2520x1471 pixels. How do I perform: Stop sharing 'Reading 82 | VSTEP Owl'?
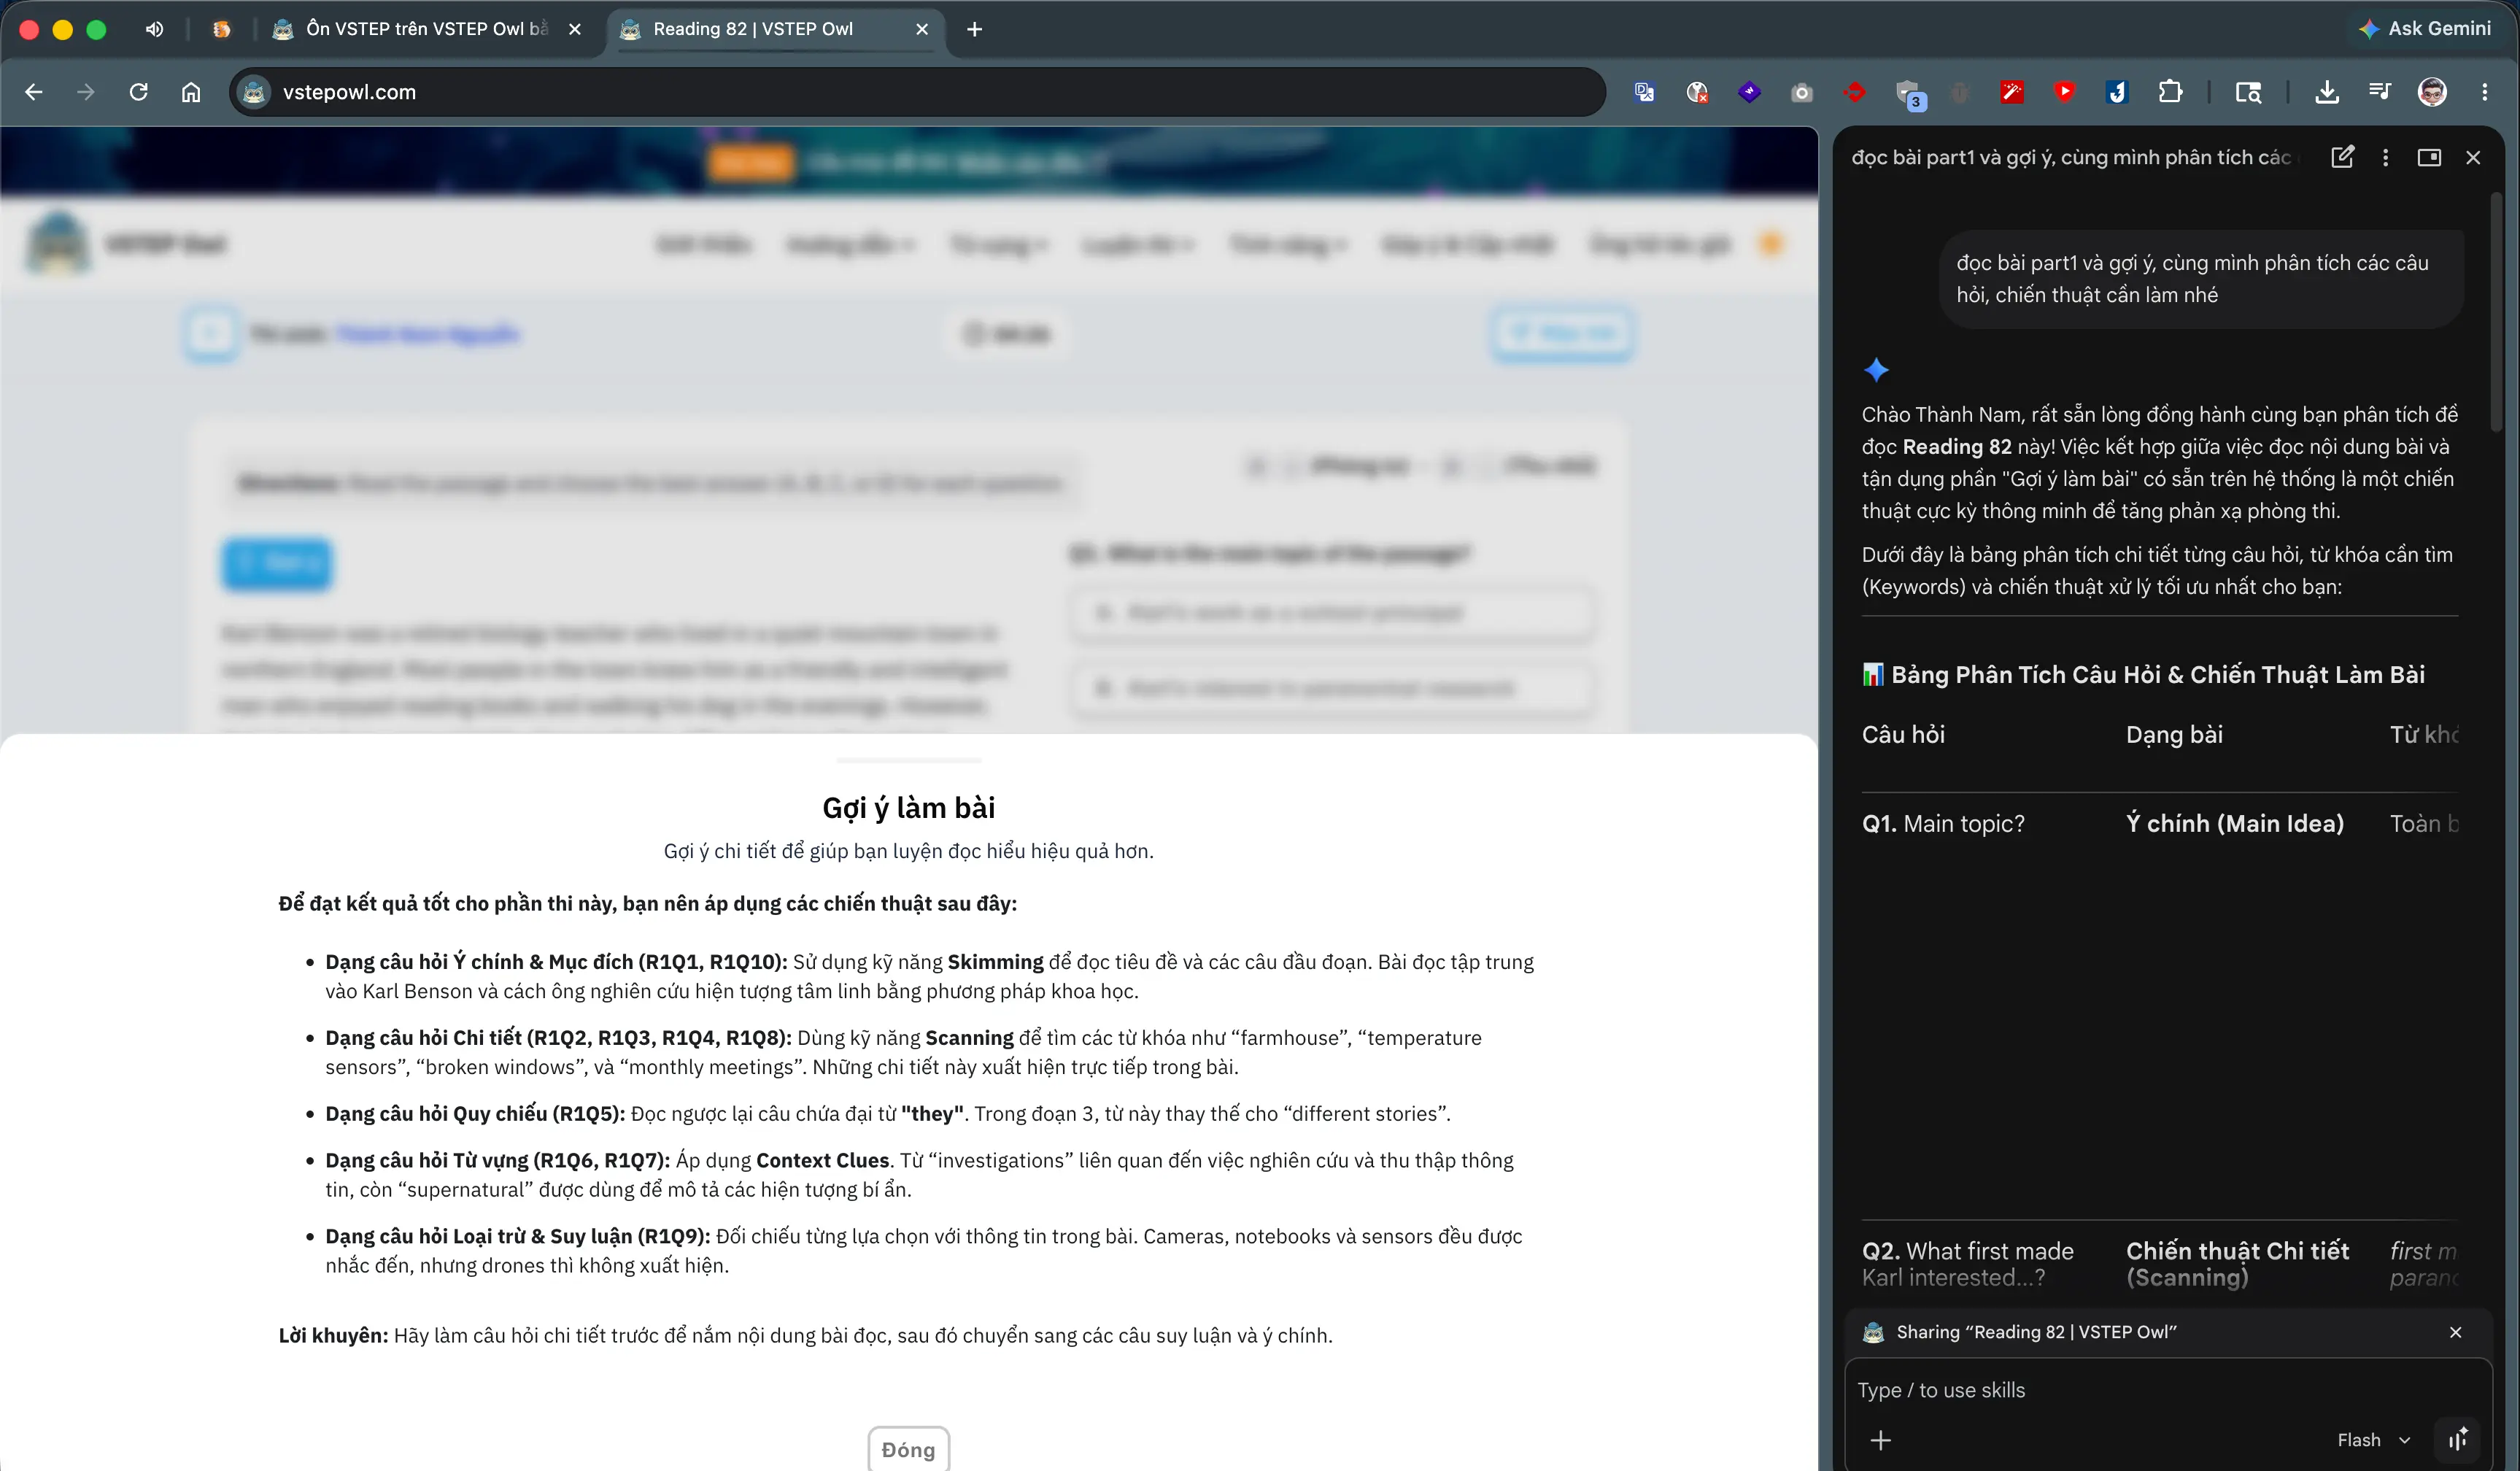click(x=2455, y=1332)
